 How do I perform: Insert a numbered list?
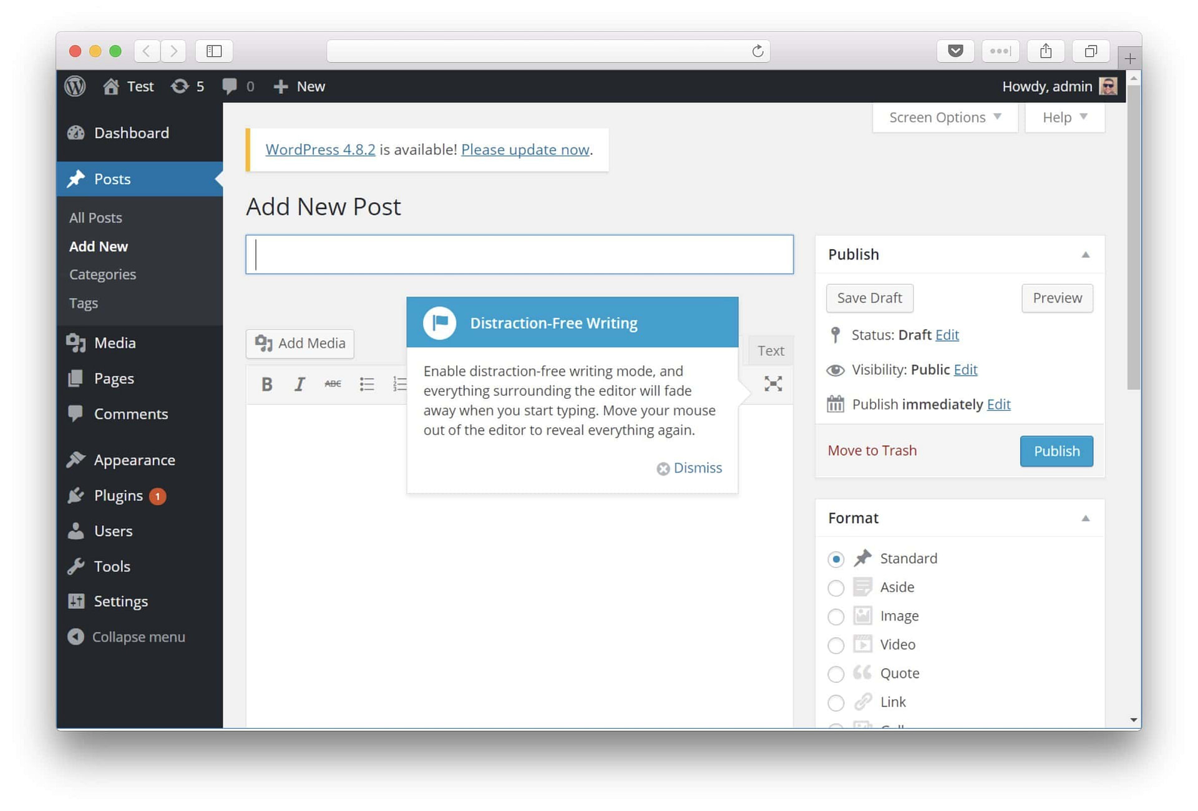point(399,384)
